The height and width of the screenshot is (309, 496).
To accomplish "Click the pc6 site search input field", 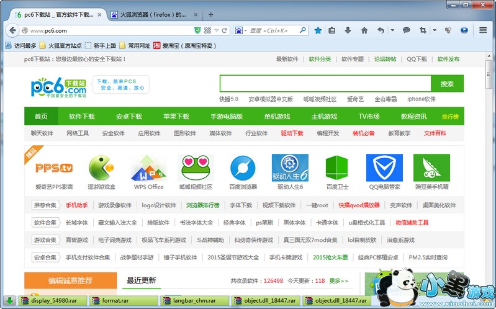I will [325, 84].
